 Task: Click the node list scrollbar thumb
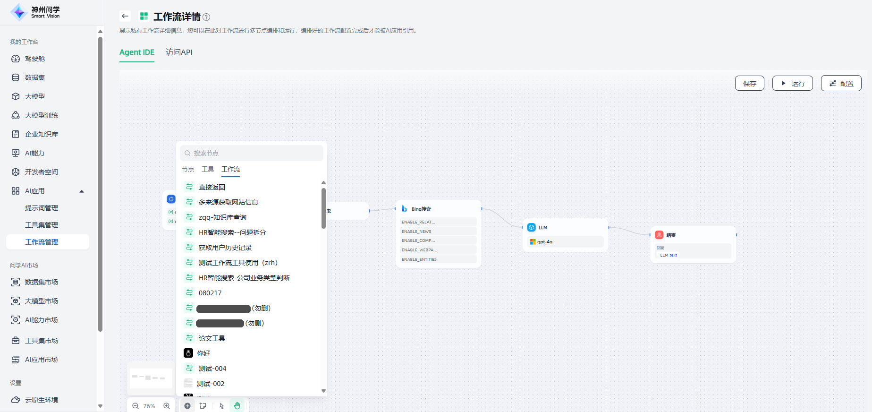[x=323, y=208]
